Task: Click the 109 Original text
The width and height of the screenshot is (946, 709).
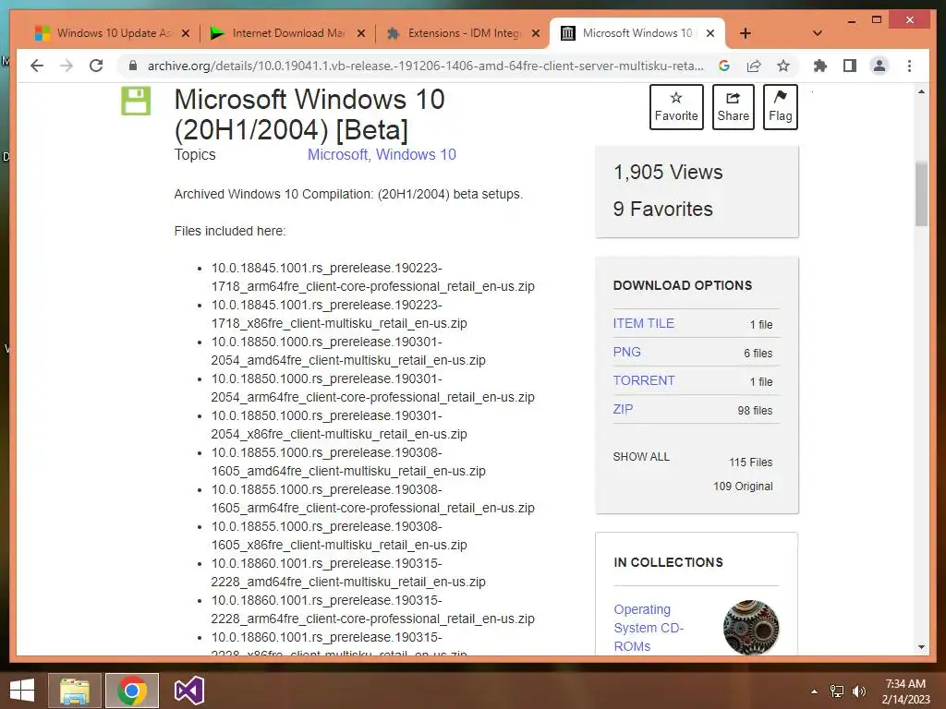Action: [x=743, y=486]
